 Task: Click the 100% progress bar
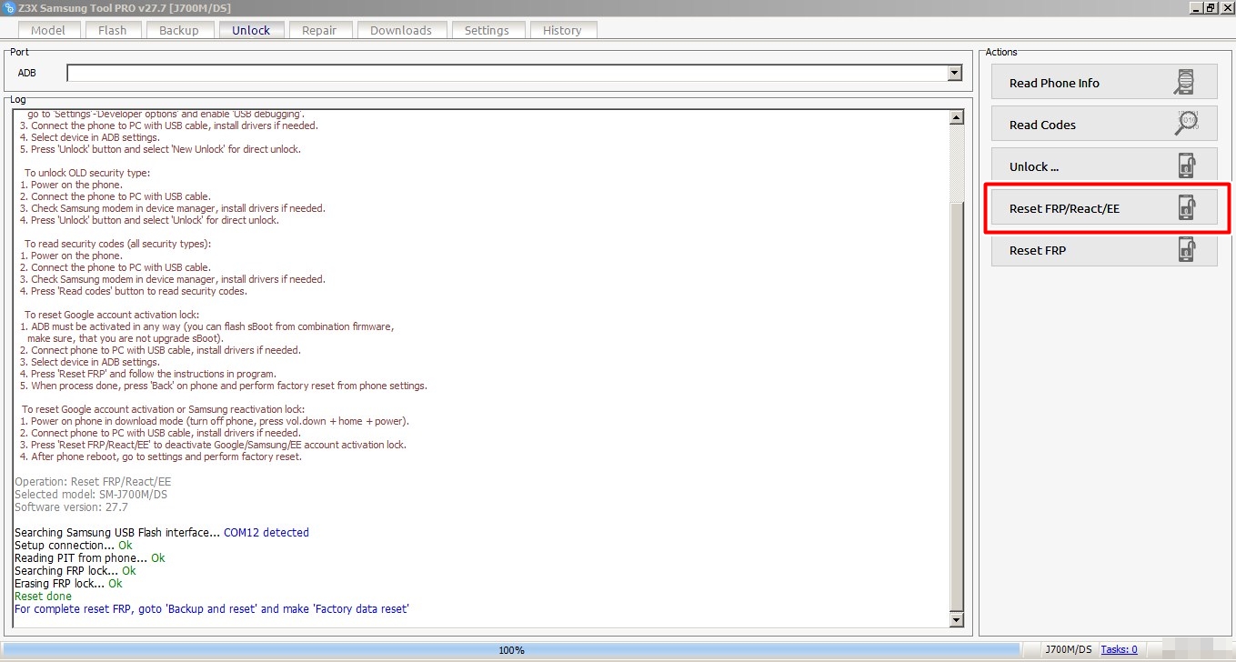[511, 649]
